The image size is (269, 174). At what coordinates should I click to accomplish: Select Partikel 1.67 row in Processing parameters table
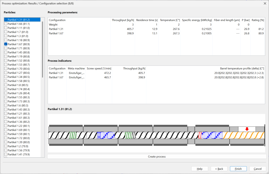pyautogui.click(x=156, y=33)
